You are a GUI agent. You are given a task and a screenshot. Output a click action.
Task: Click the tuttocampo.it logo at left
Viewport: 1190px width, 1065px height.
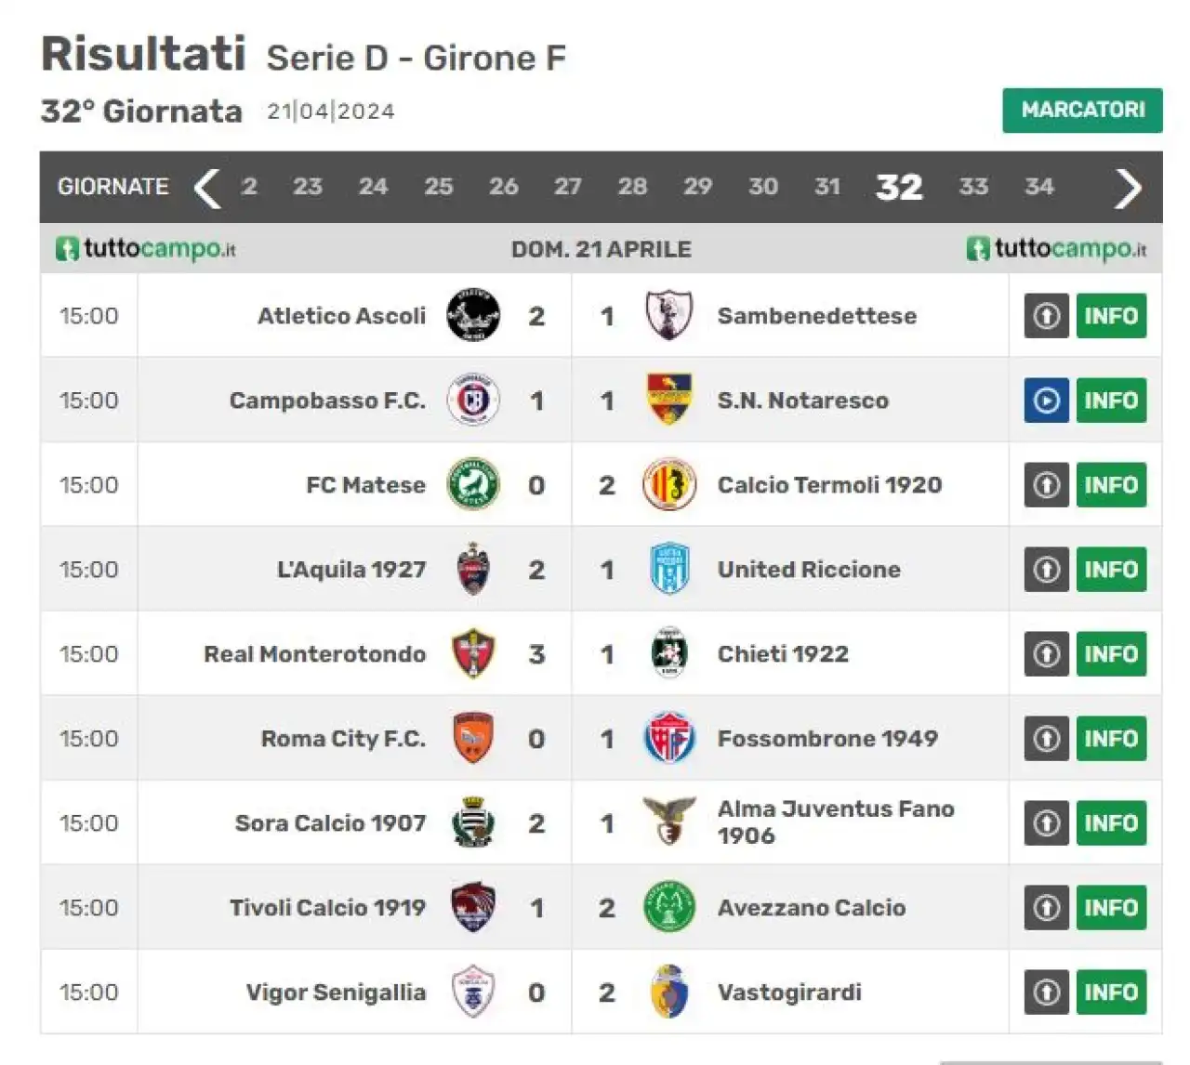(145, 249)
